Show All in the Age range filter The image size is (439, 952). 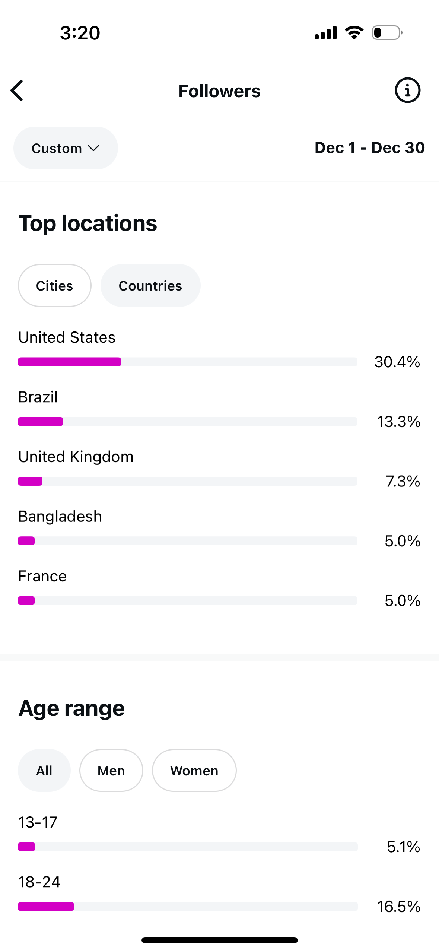pyautogui.click(x=44, y=771)
